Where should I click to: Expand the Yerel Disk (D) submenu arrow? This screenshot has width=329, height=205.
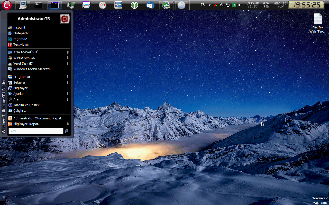tap(68, 63)
